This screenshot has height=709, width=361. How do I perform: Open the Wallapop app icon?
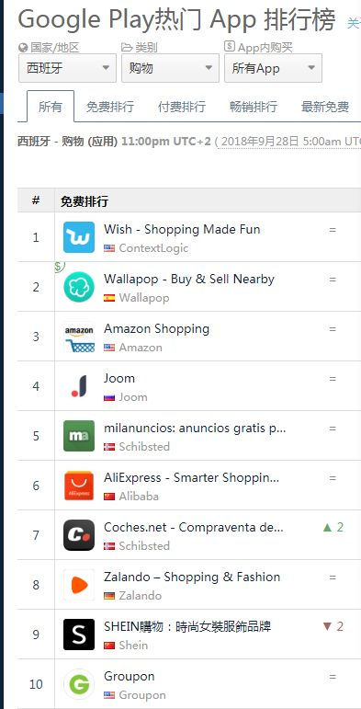click(79, 287)
